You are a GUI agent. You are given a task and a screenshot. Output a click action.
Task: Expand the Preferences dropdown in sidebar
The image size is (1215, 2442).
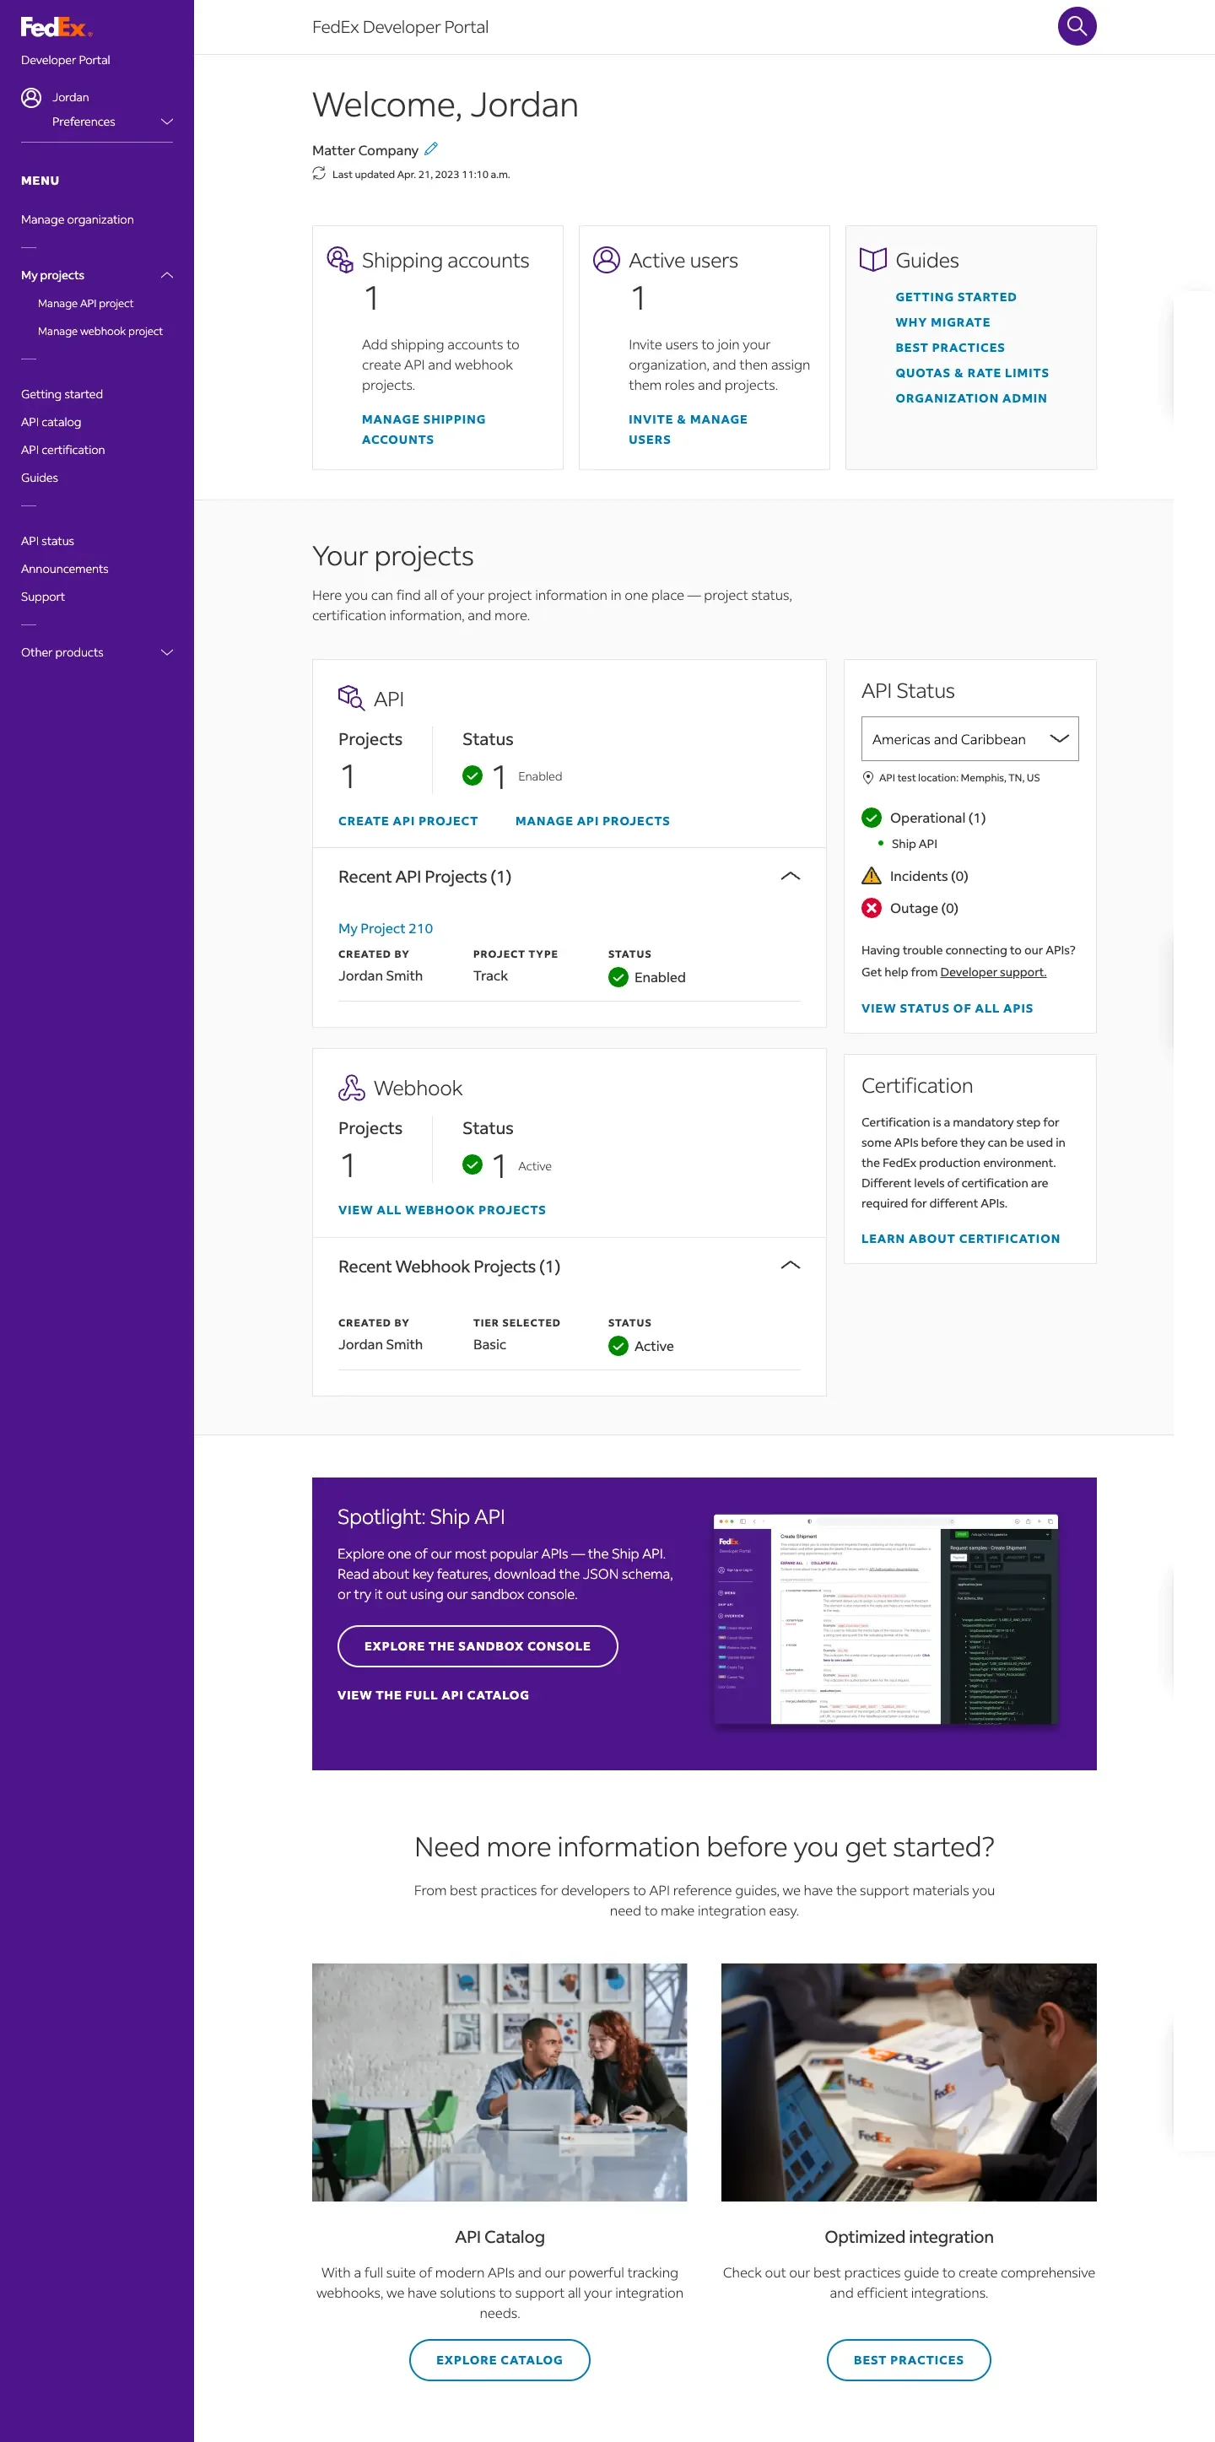pyautogui.click(x=167, y=122)
